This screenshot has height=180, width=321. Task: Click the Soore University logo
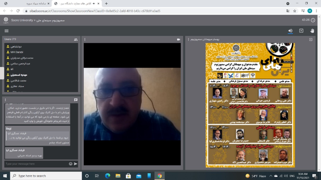coord(6,20)
